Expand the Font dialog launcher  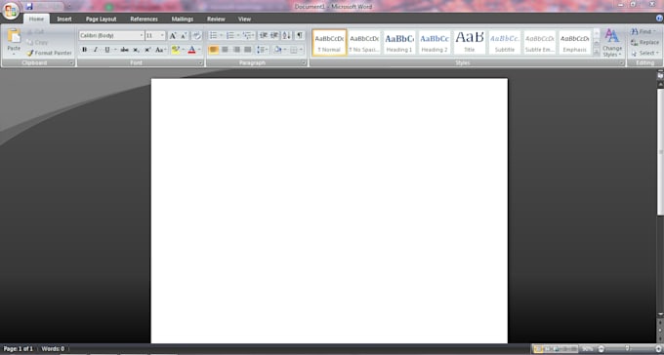coord(200,63)
